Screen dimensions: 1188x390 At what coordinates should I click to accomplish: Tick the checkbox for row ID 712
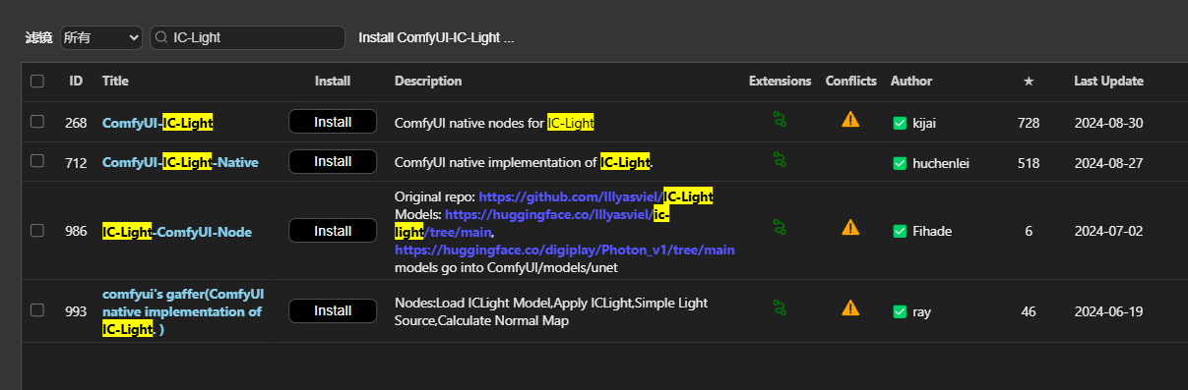click(x=37, y=161)
